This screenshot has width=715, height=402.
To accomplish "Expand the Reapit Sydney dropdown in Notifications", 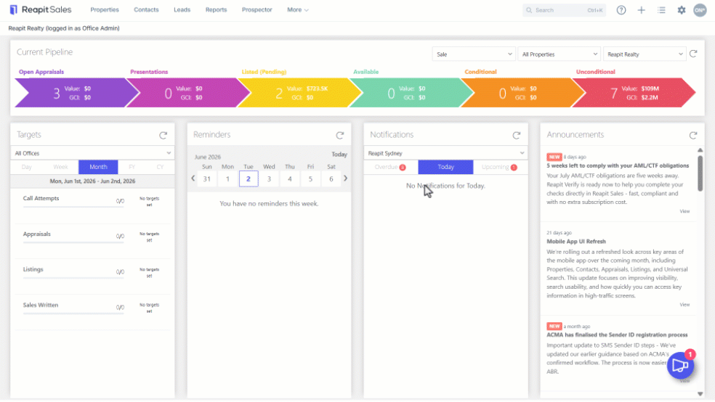I will [445, 153].
